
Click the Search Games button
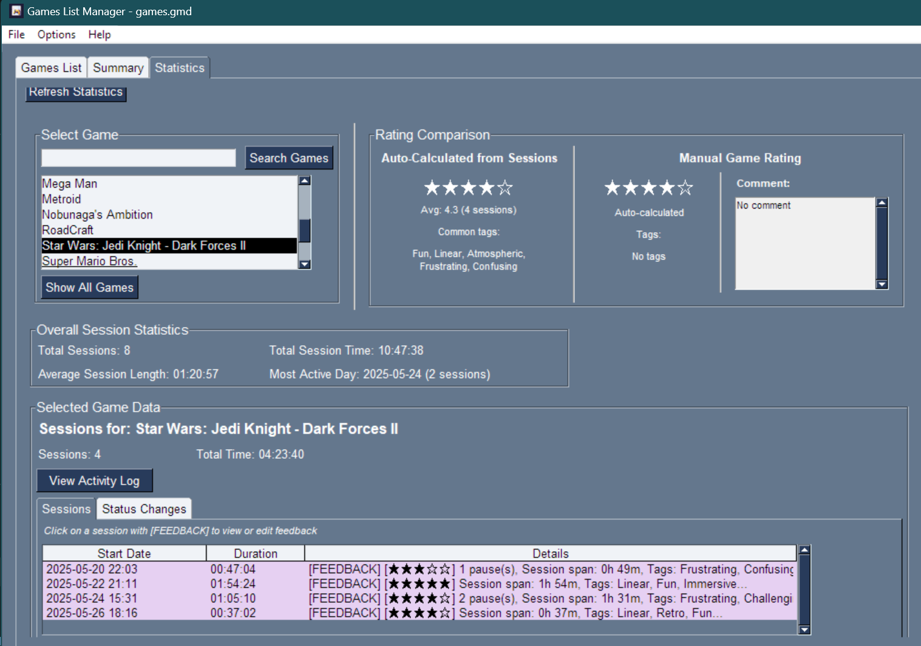(289, 158)
